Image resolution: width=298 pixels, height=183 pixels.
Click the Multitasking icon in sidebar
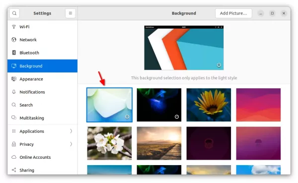(14, 118)
